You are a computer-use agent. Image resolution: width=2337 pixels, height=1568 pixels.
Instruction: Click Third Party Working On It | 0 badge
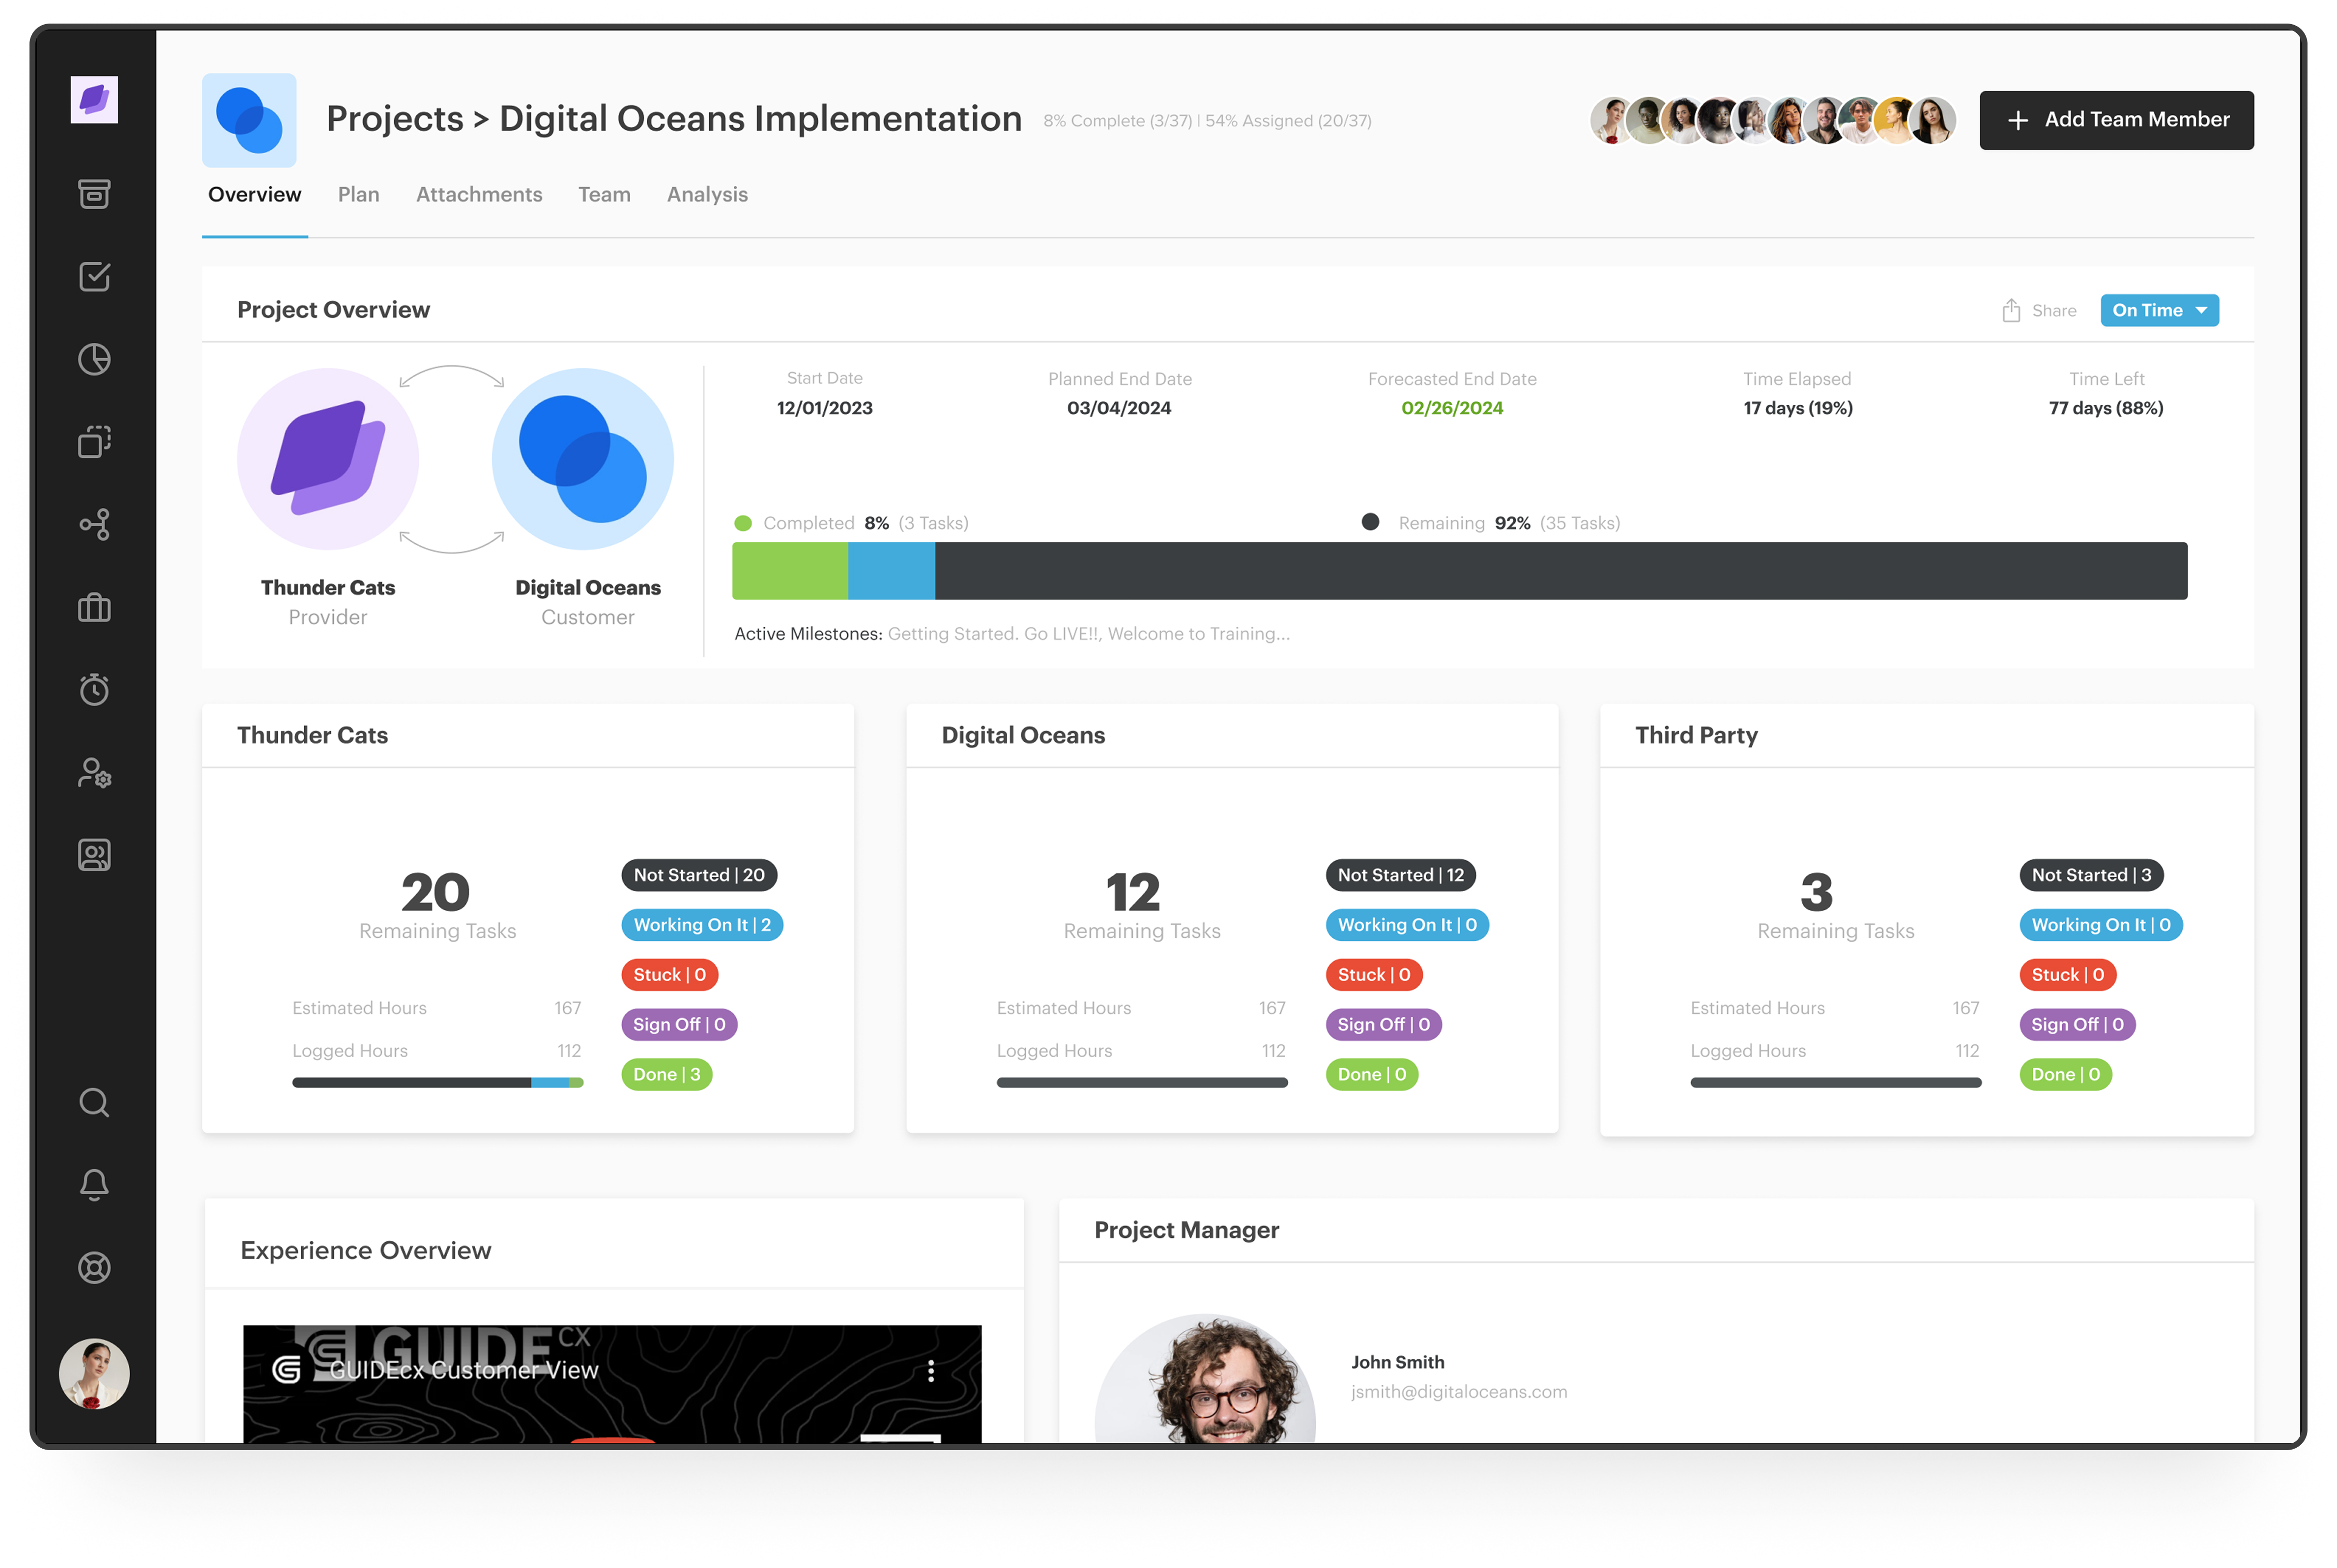[2101, 925]
